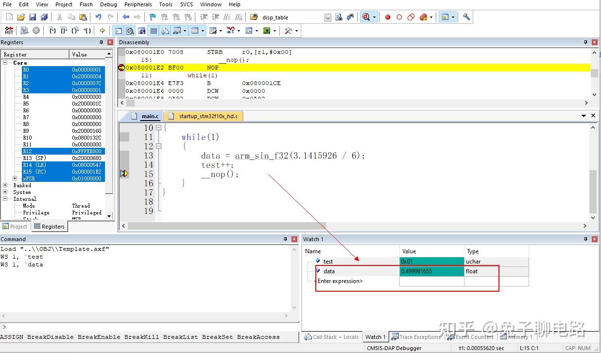This screenshot has height=353, width=601.
Task: Toggle the Symbols Window button
Action: click(x=142, y=30)
